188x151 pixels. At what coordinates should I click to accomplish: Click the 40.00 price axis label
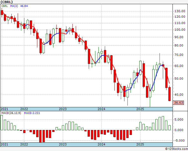click(x=179, y=95)
